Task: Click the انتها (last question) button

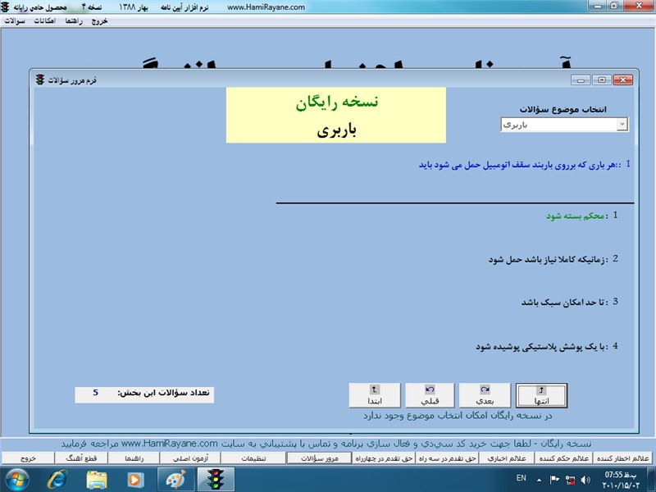Action: coord(541,396)
